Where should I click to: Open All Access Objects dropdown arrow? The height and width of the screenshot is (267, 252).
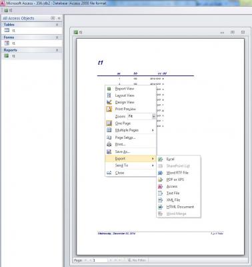click(53, 18)
